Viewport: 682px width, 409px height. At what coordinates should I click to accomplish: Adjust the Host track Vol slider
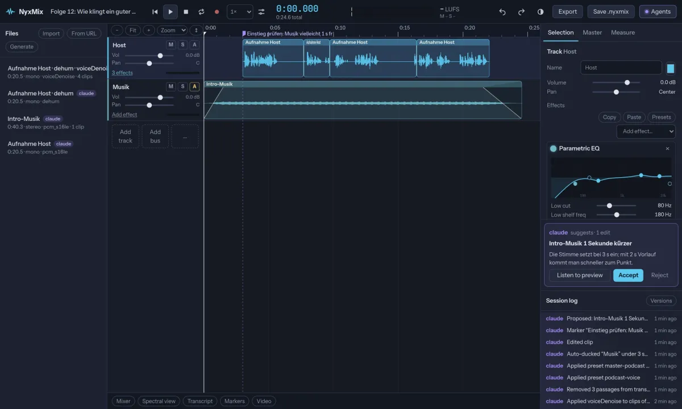pyautogui.click(x=149, y=56)
